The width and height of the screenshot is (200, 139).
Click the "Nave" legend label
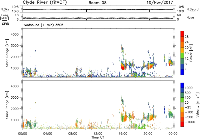190,17
